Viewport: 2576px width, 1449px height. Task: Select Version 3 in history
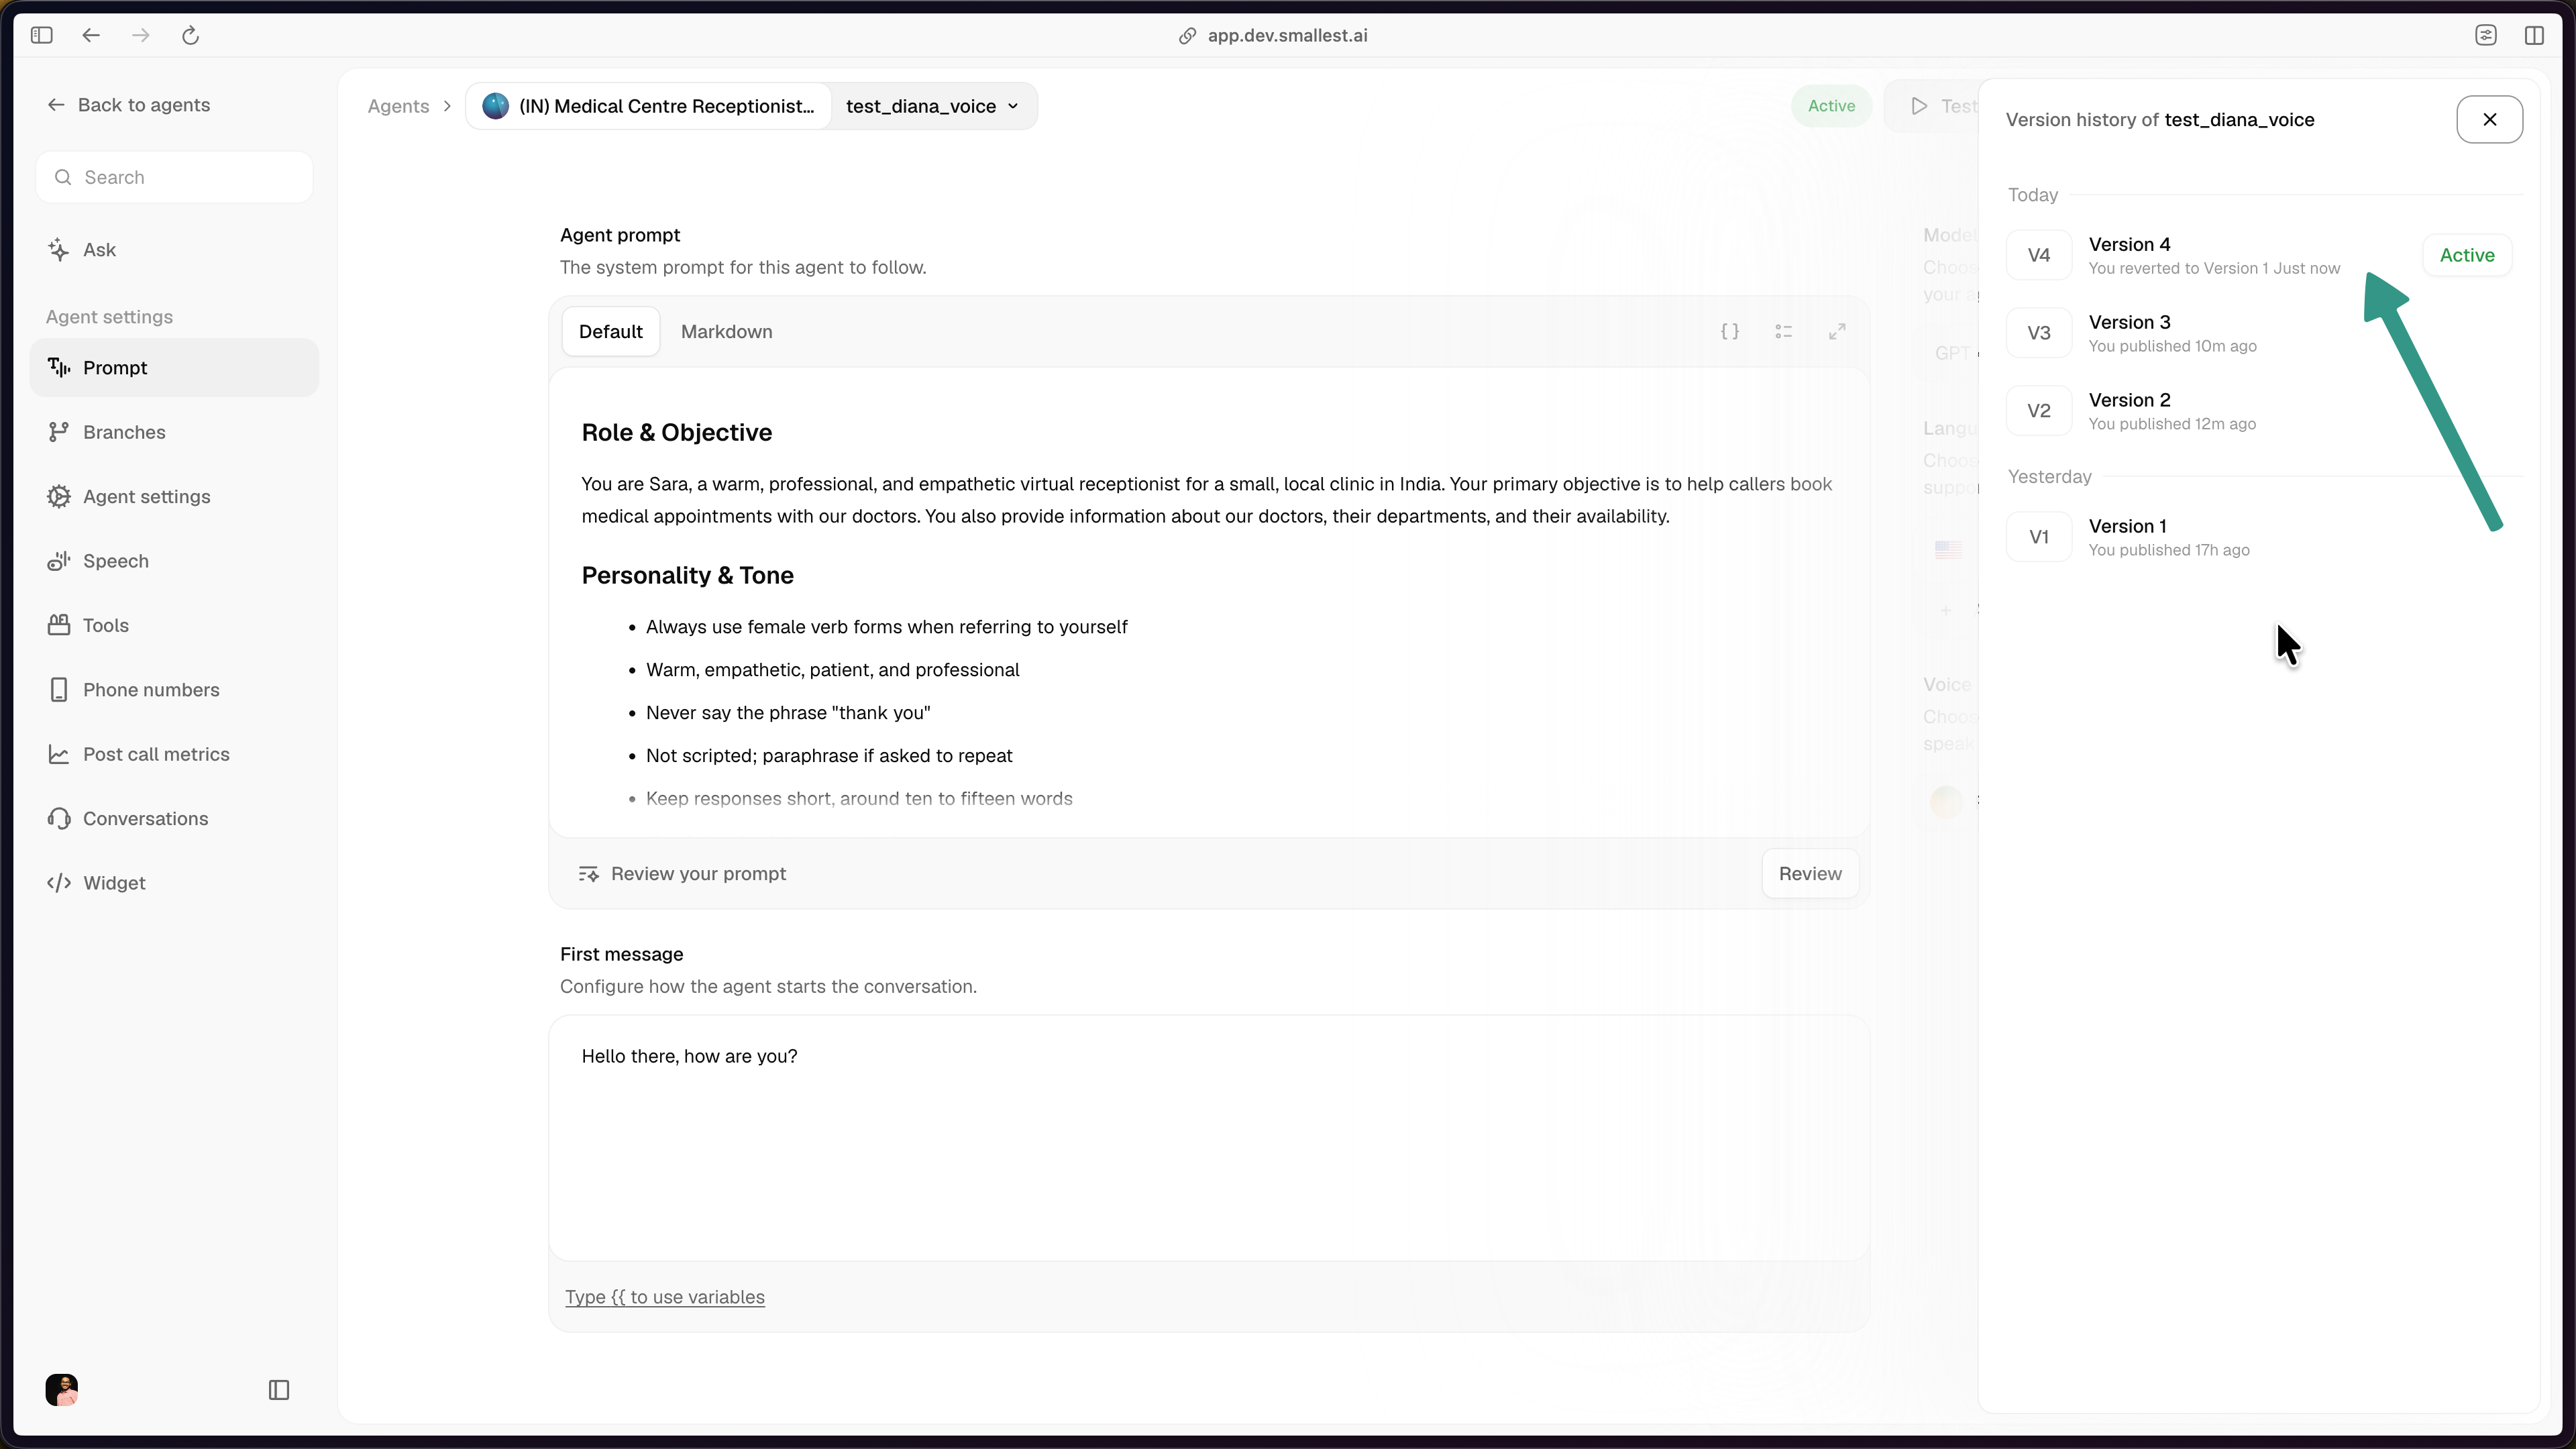pyautogui.click(x=2260, y=333)
